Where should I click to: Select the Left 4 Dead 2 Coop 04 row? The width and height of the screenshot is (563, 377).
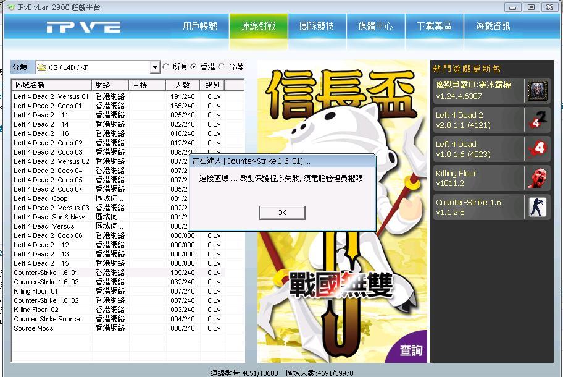click(x=101, y=171)
